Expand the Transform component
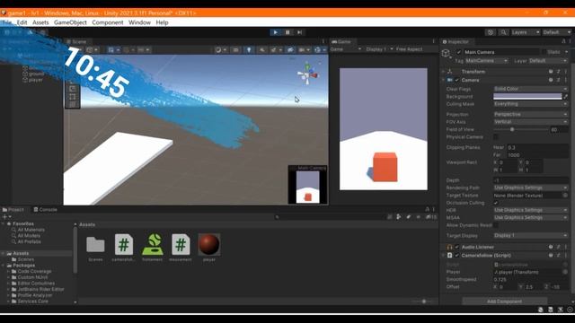 coord(444,72)
